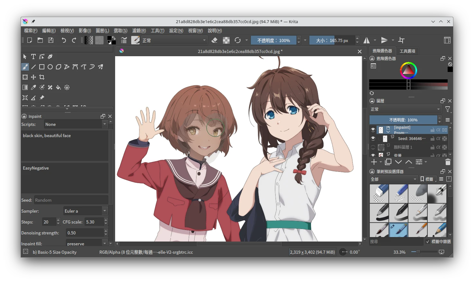Select the Rectangle shape tool
This screenshot has height=282, width=474.
pyautogui.click(x=42, y=67)
